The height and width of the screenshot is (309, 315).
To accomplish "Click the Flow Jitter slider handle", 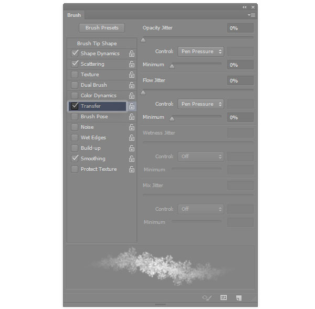I will pyautogui.click(x=143, y=92).
